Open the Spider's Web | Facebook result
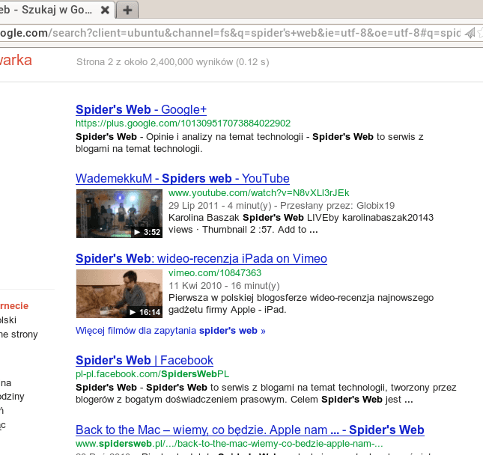The image size is (483, 455). click(145, 361)
